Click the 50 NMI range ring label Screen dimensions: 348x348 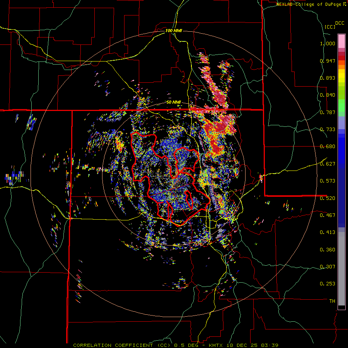tap(174, 102)
